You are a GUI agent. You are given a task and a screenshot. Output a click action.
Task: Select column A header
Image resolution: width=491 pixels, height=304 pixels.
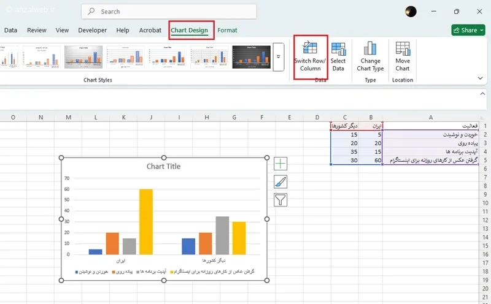(x=431, y=117)
